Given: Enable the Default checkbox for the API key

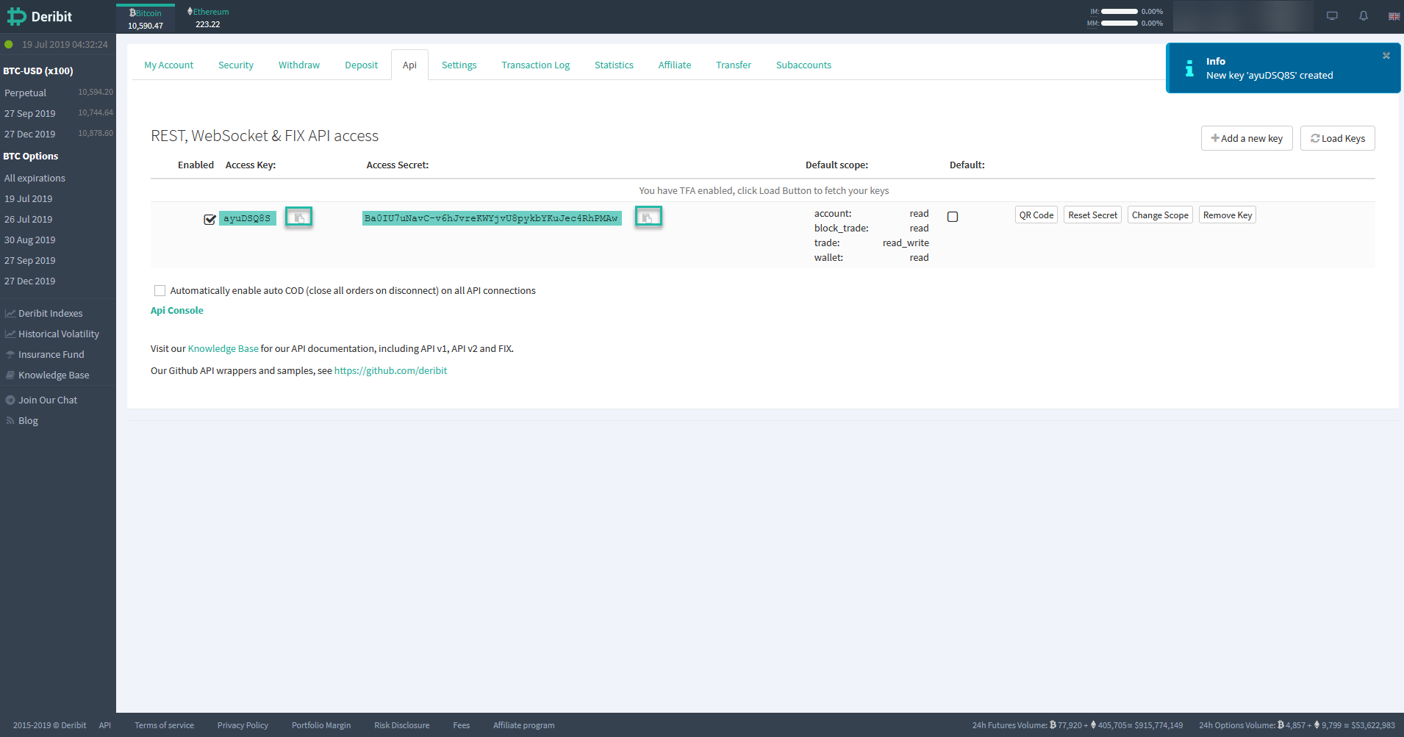Looking at the screenshot, I should coord(952,216).
